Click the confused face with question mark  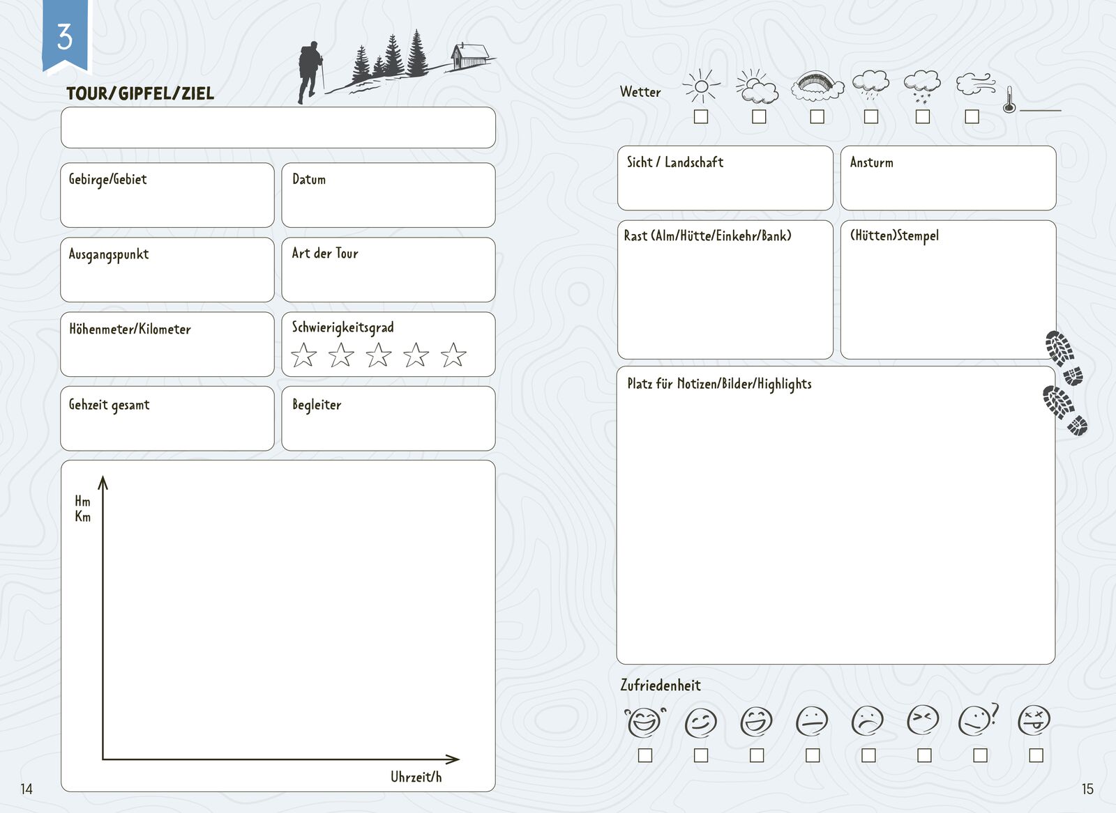click(978, 720)
